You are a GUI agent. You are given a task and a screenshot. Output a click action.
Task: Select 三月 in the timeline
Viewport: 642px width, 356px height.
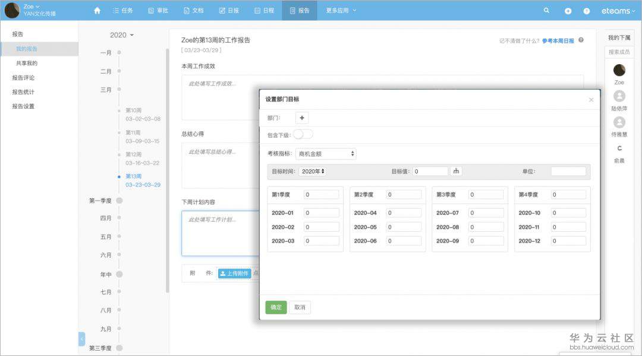click(106, 90)
